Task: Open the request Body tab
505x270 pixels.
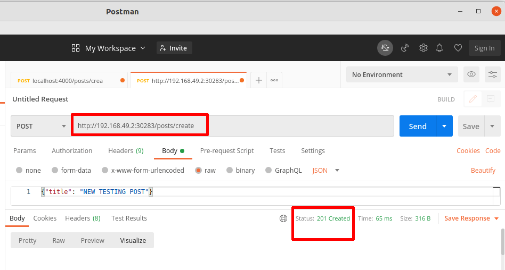Action: click(x=173, y=151)
